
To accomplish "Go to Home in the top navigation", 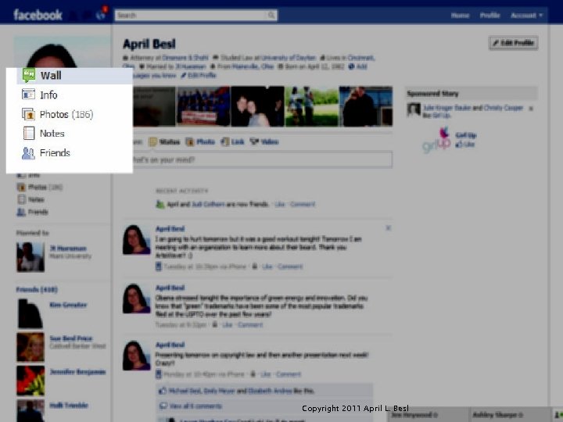I will point(460,16).
